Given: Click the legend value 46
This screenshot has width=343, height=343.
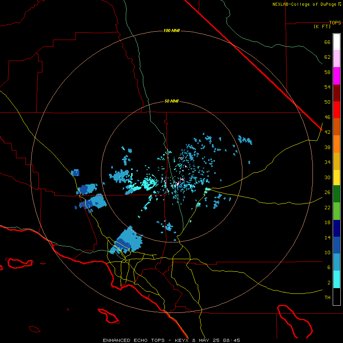Looking at the screenshot, I should (x=327, y=117).
